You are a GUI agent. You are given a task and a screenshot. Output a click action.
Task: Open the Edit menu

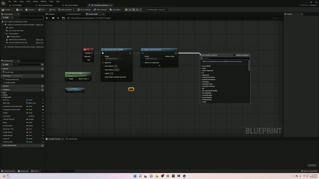15,1
